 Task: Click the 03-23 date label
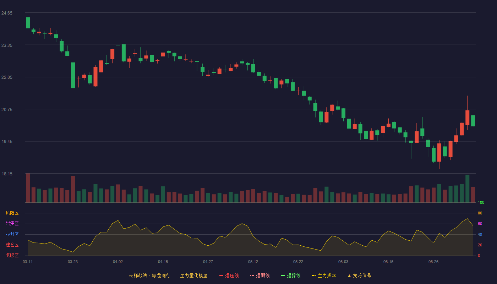tap(73, 262)
